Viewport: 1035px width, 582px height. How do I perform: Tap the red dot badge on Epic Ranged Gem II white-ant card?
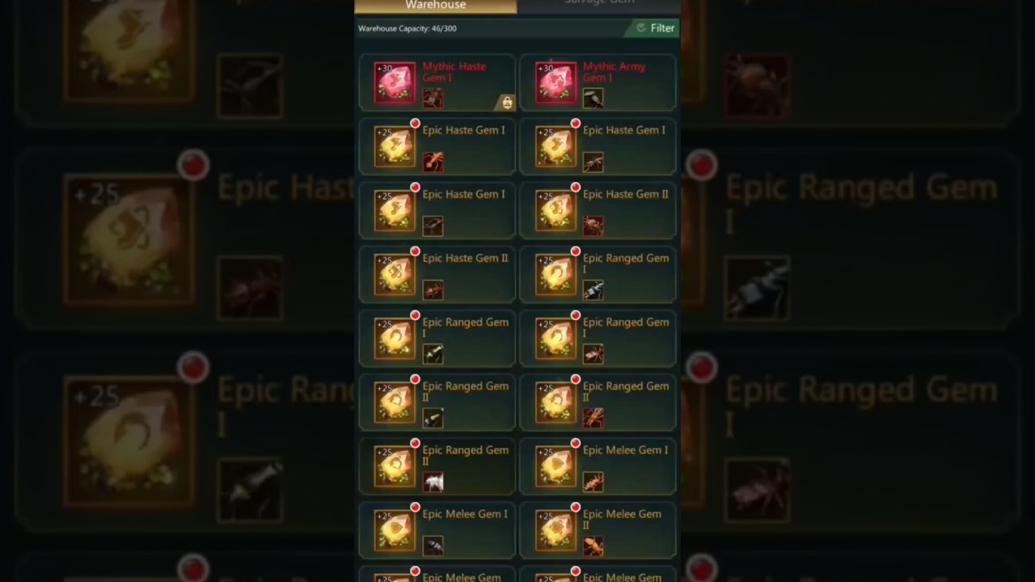[415, 443]
